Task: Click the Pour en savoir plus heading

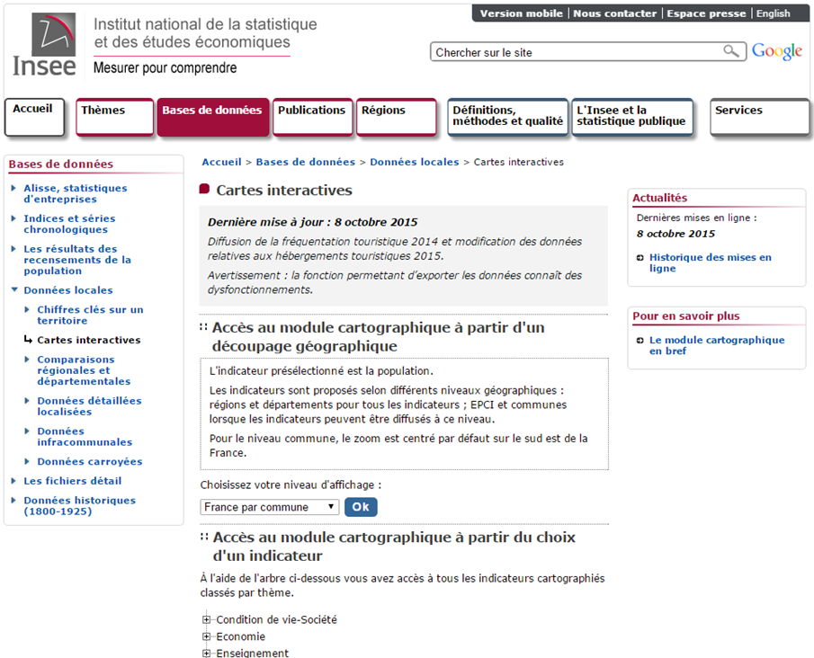Action: click(685, 316)
